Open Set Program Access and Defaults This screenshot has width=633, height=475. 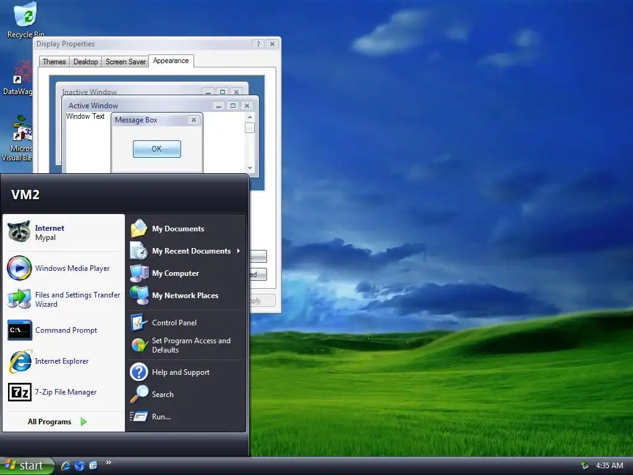pyautogui.click(x=185, y=345)
